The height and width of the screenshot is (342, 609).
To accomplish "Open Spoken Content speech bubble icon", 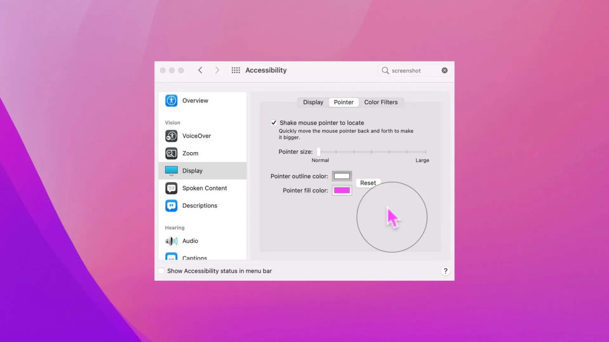I will pos(171,188).
